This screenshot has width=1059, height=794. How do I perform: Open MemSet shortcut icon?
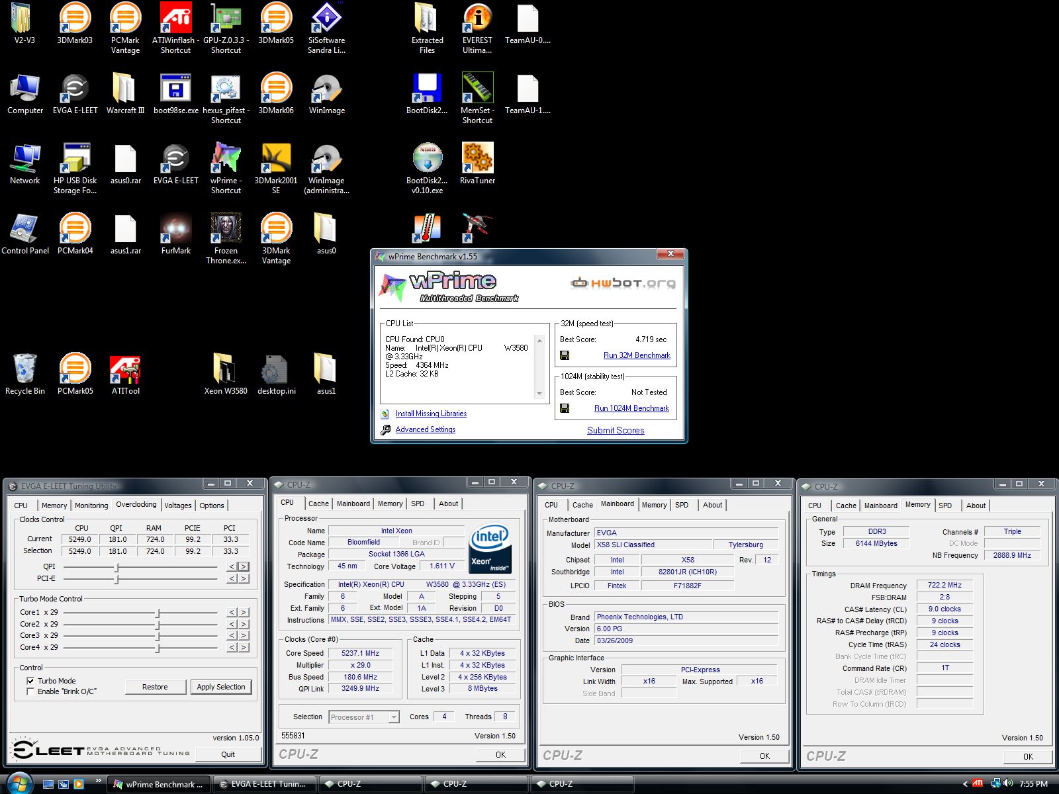click(x=477, y=98)
